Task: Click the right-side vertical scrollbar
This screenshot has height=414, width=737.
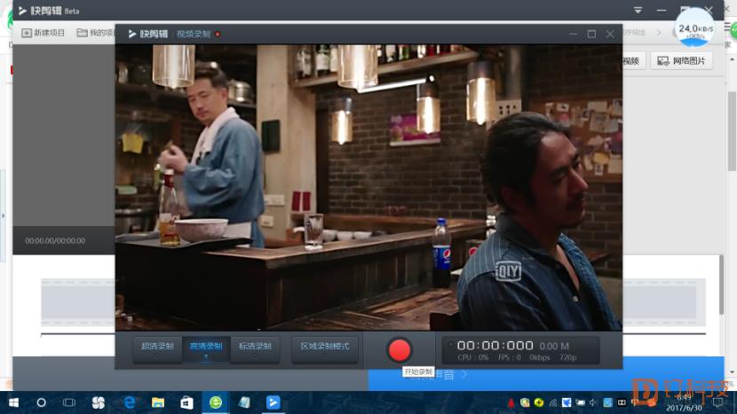Action: (x=732, y=131)
